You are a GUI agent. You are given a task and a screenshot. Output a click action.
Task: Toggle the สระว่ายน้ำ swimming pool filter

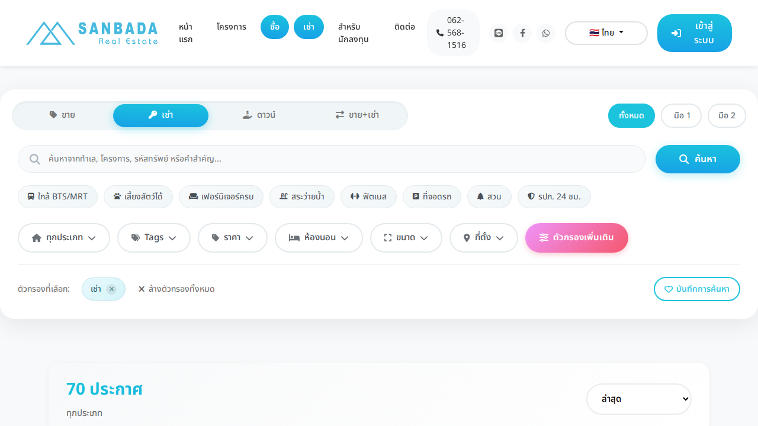coord(302,196)
